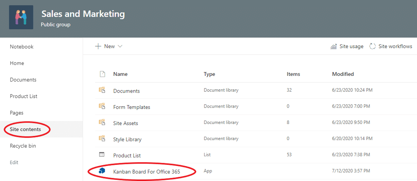Viewport: 417px width, 181px height.
Task: Sort by the Name column header
Action: 120,74
